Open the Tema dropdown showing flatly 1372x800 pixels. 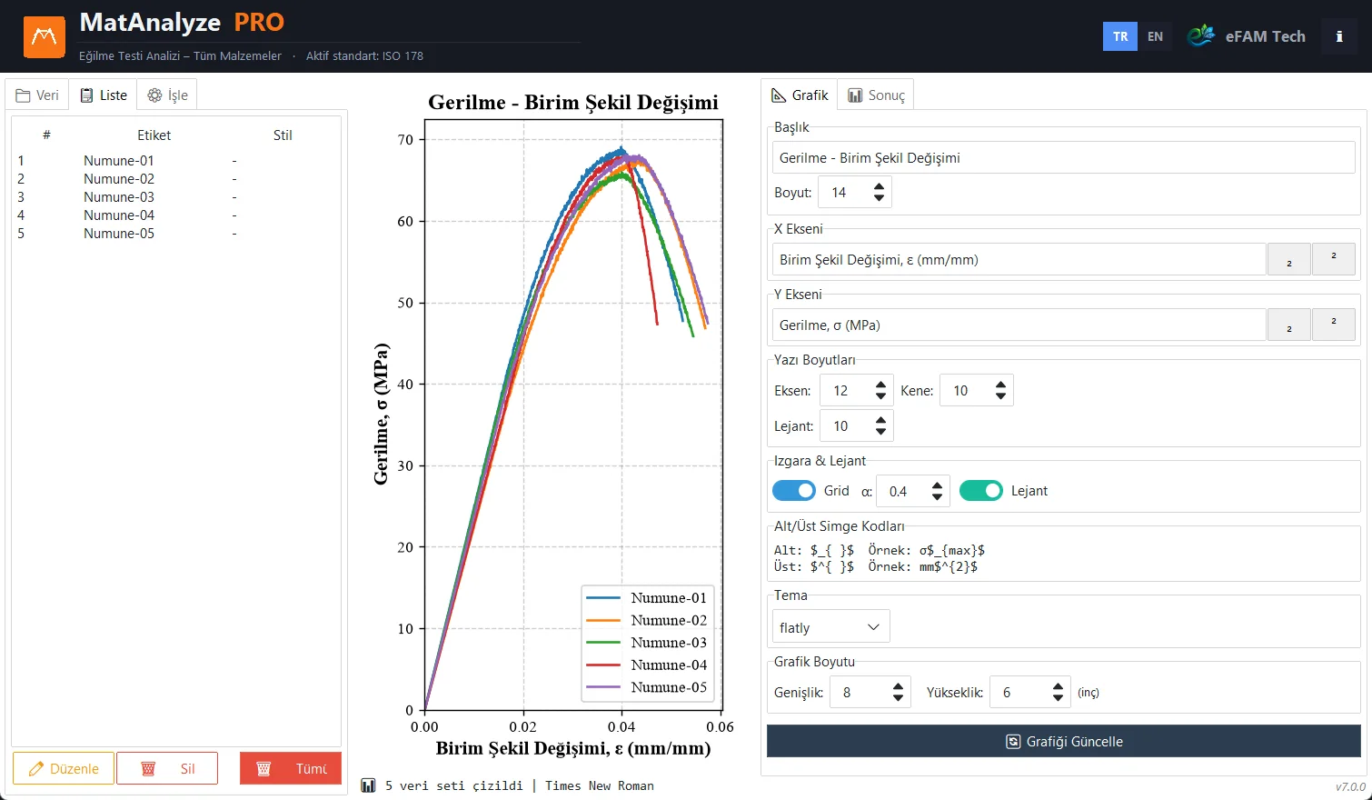point(830,627)
